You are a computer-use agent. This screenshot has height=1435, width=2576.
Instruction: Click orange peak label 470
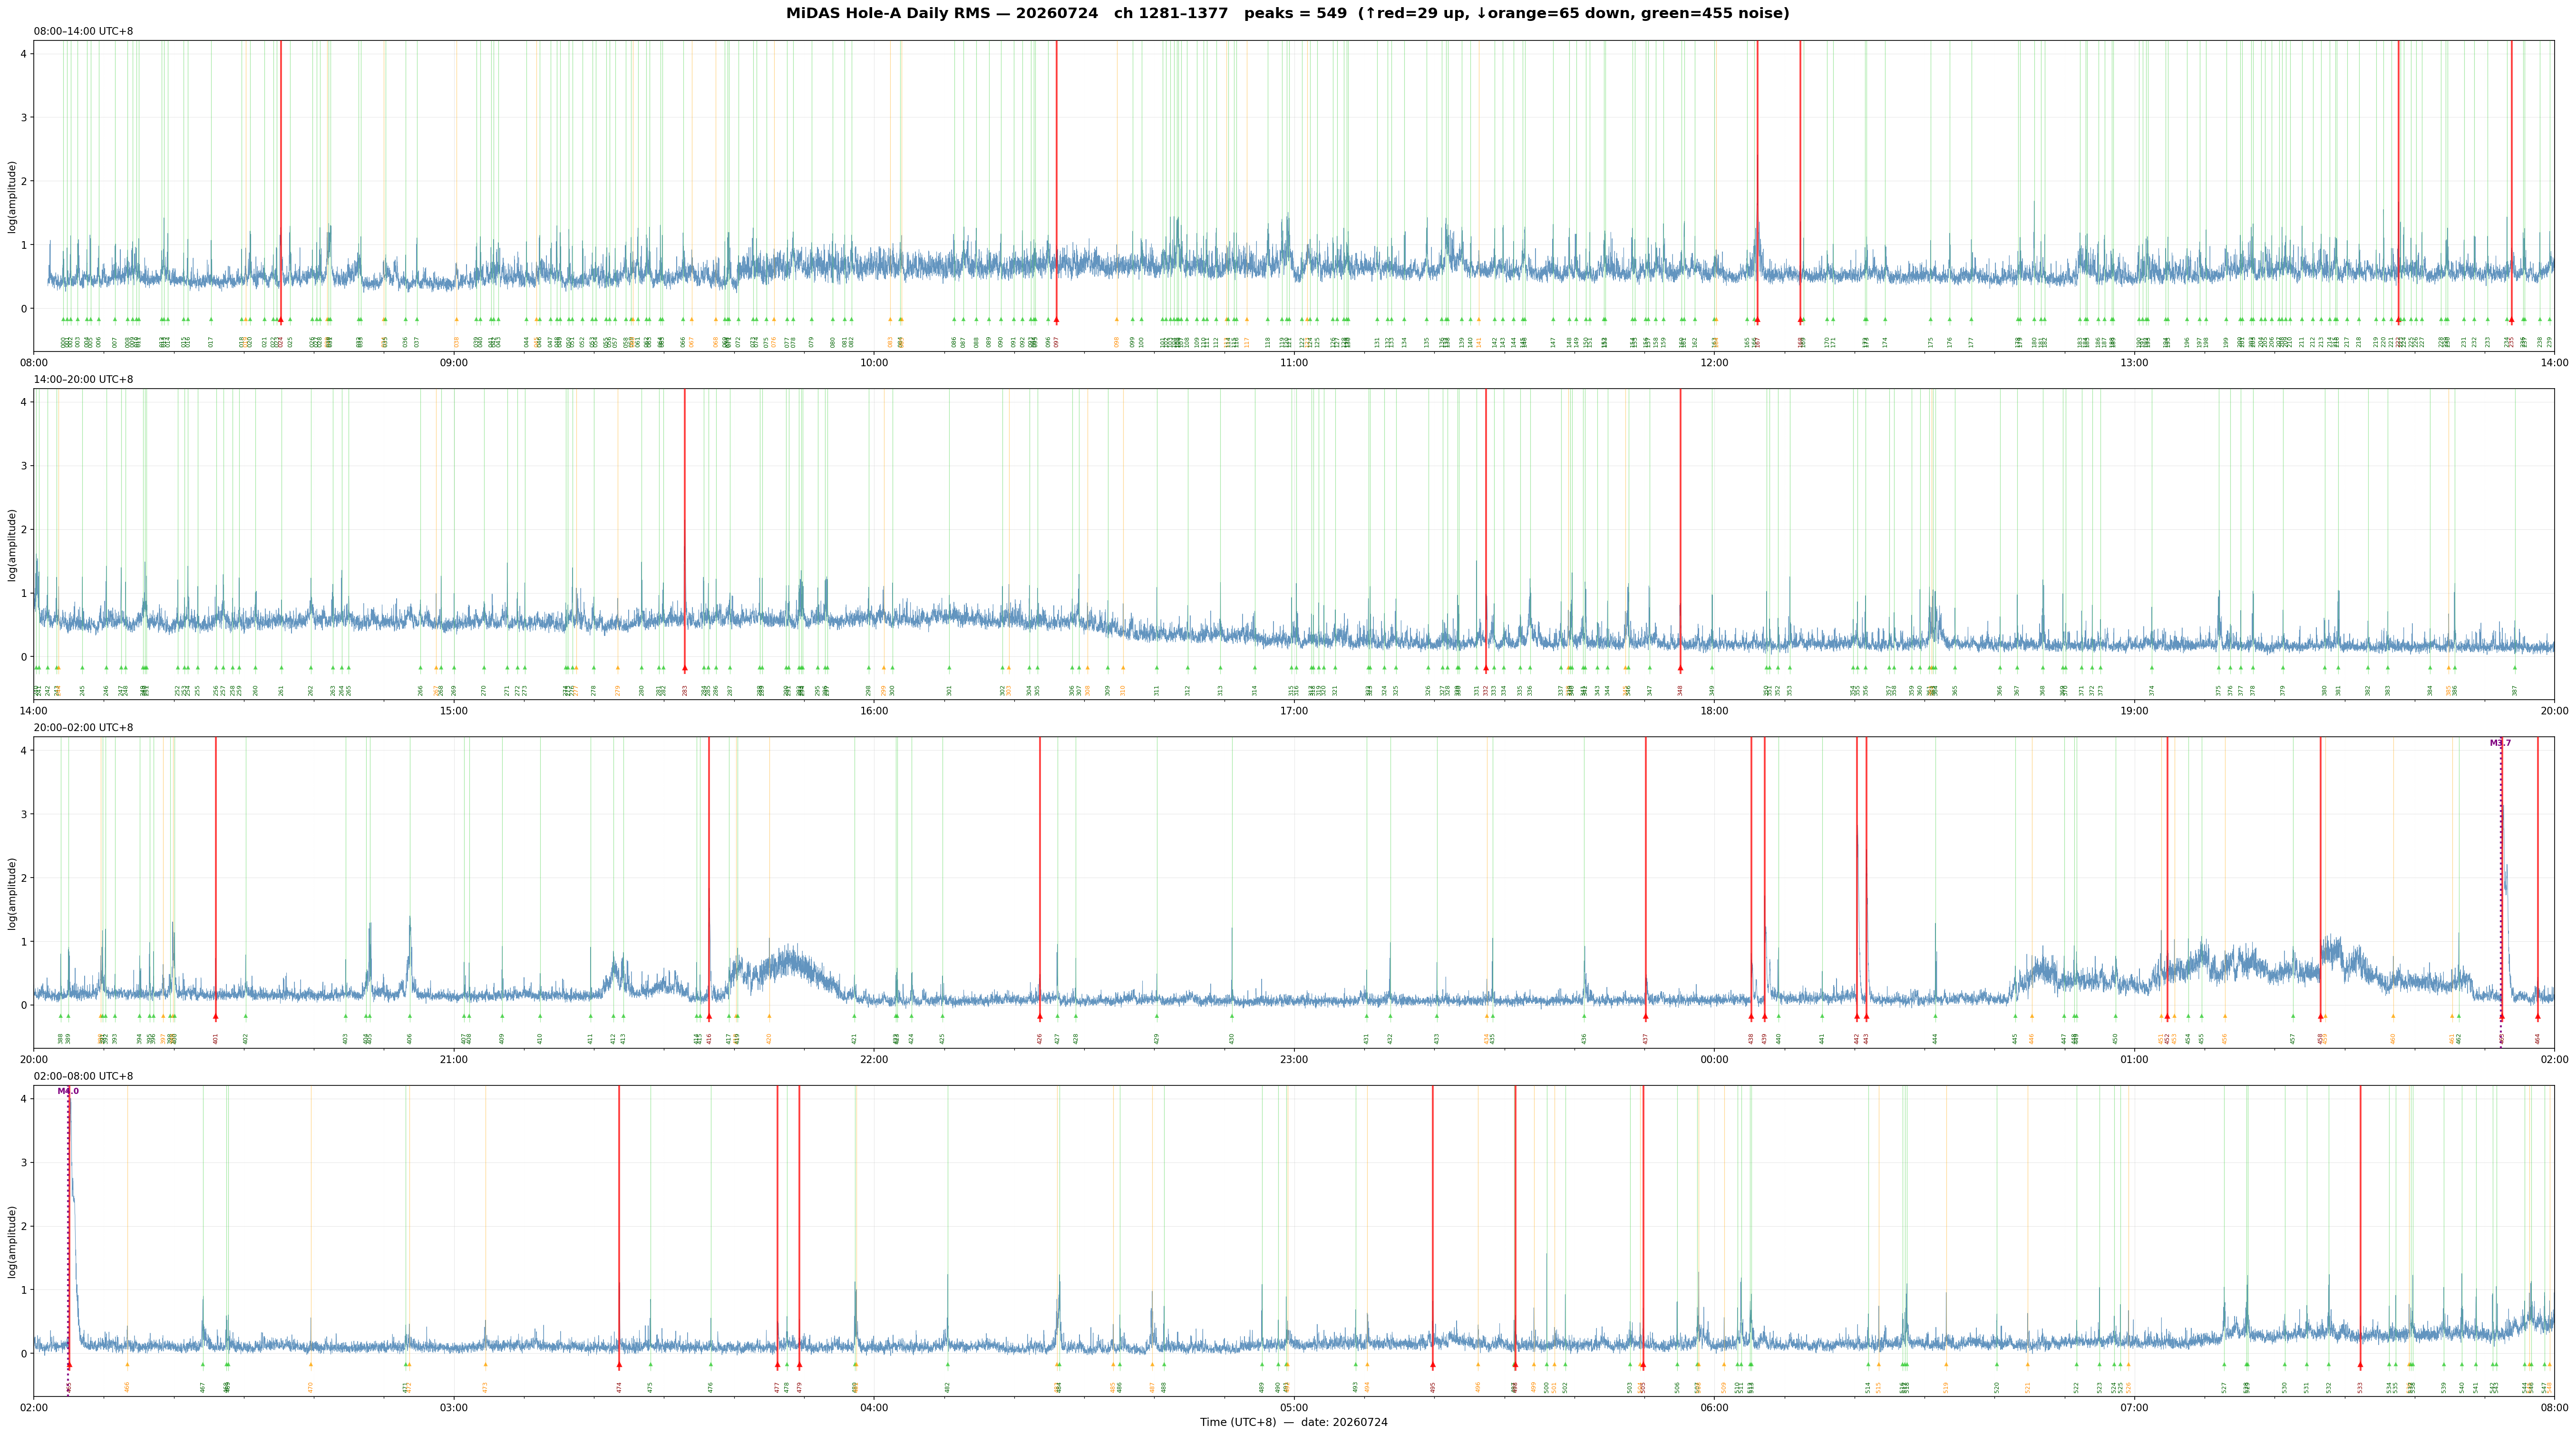point(311,1387)
